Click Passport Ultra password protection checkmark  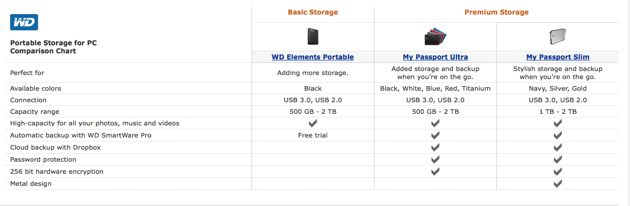pos(435,160)
